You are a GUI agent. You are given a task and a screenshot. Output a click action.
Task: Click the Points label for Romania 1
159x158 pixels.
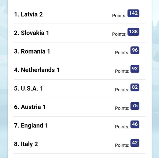click(122, 53)
